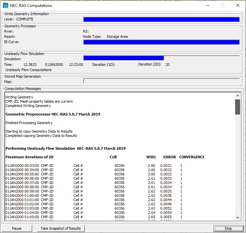Click the 01JAN2000 00:54:00 message row
246x233 pixels.
tap(94, 170)
